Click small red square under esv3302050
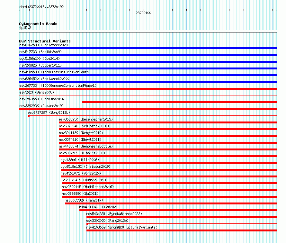The image size is (286, 243). [x=87, y=224]
